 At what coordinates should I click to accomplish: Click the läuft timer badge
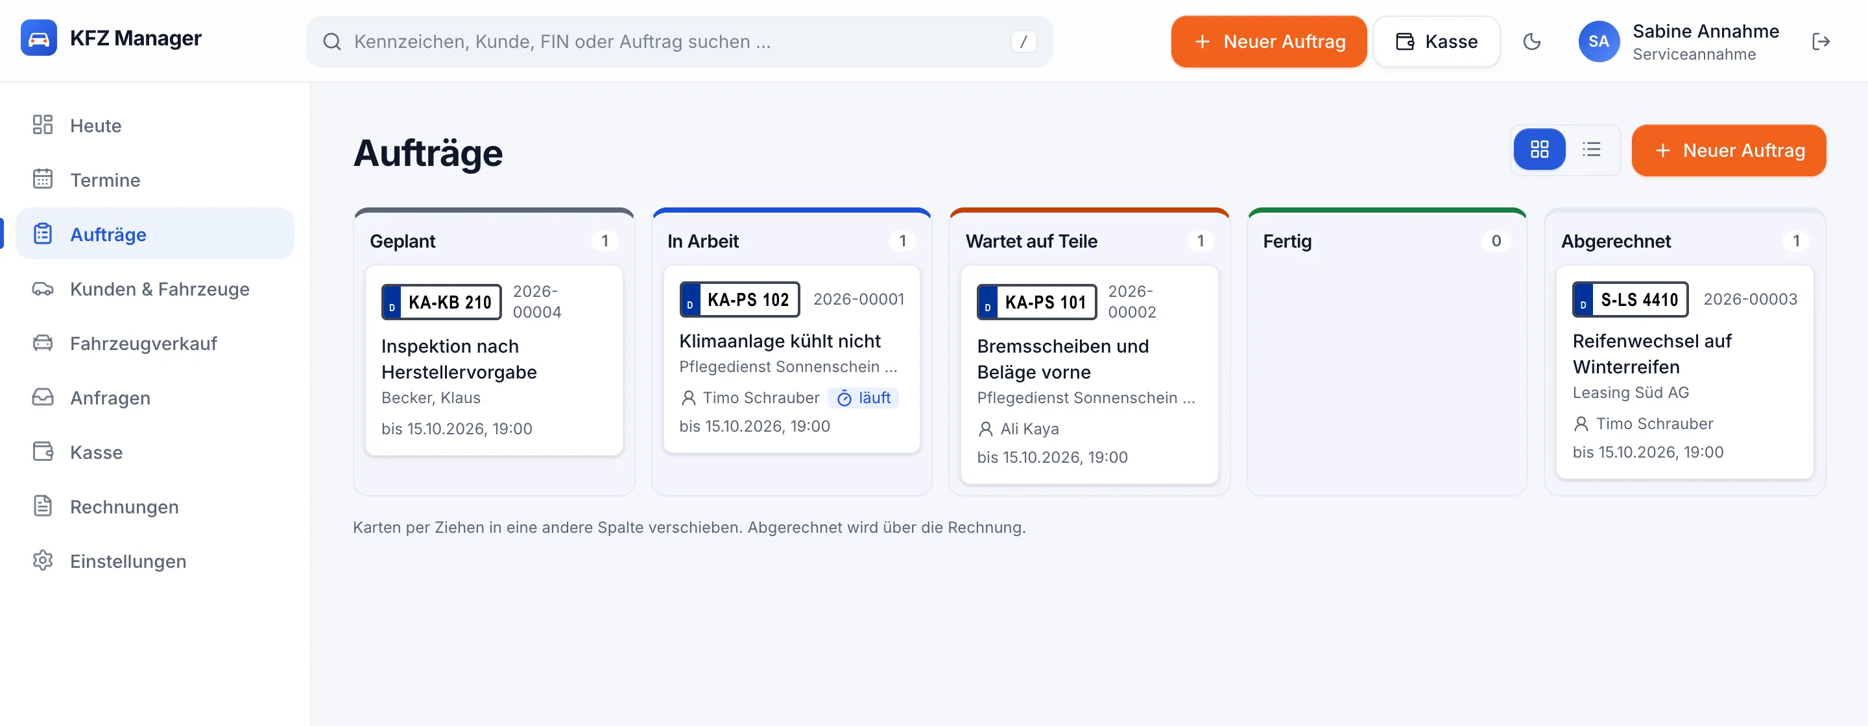[x=863, y=398]
